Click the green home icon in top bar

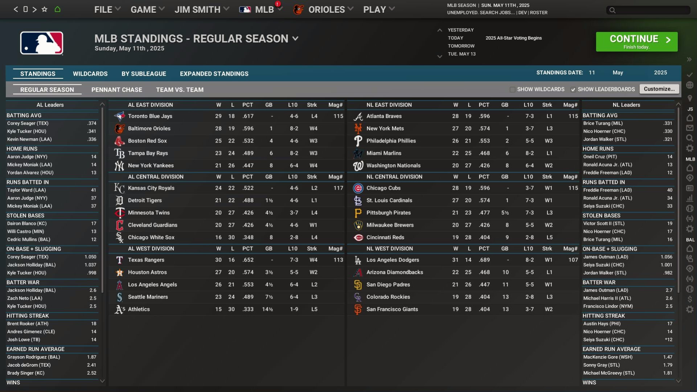[x=57, y=9]
